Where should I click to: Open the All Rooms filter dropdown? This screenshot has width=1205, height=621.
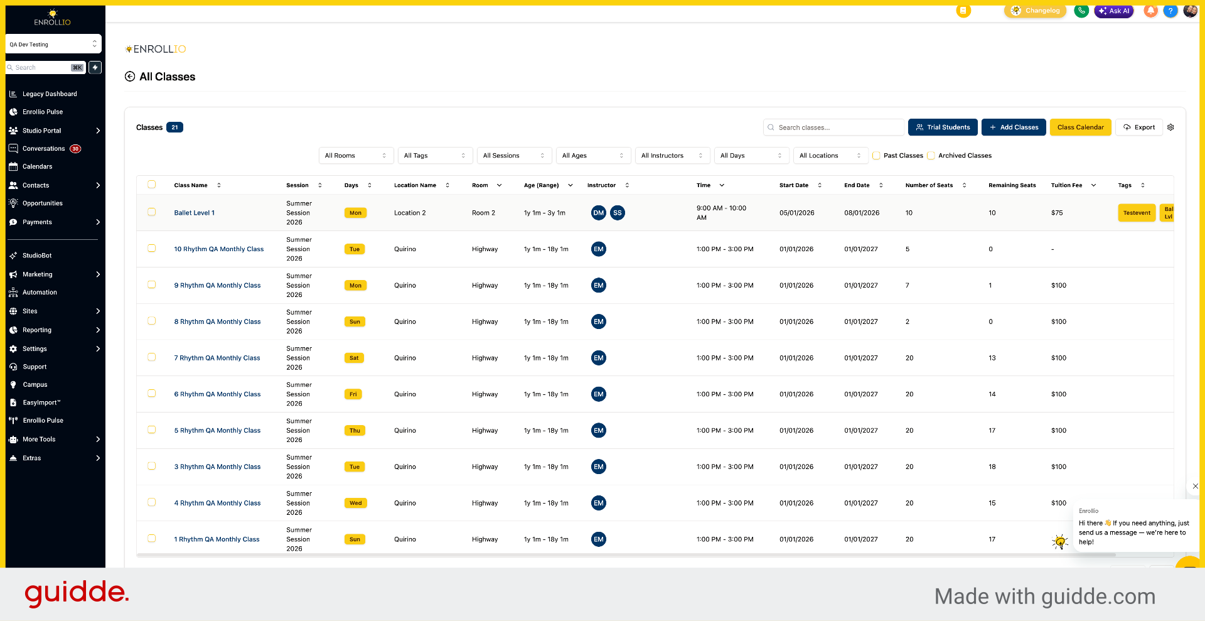[x=356, y=156]
